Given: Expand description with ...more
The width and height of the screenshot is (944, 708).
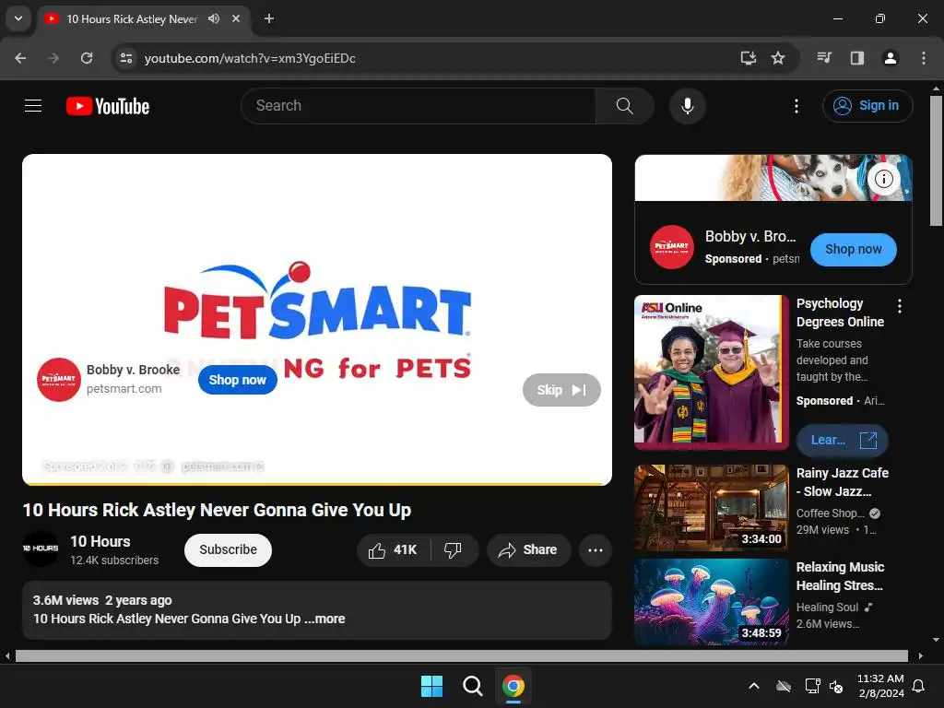Looking at the screenshot, I should 325,619.
